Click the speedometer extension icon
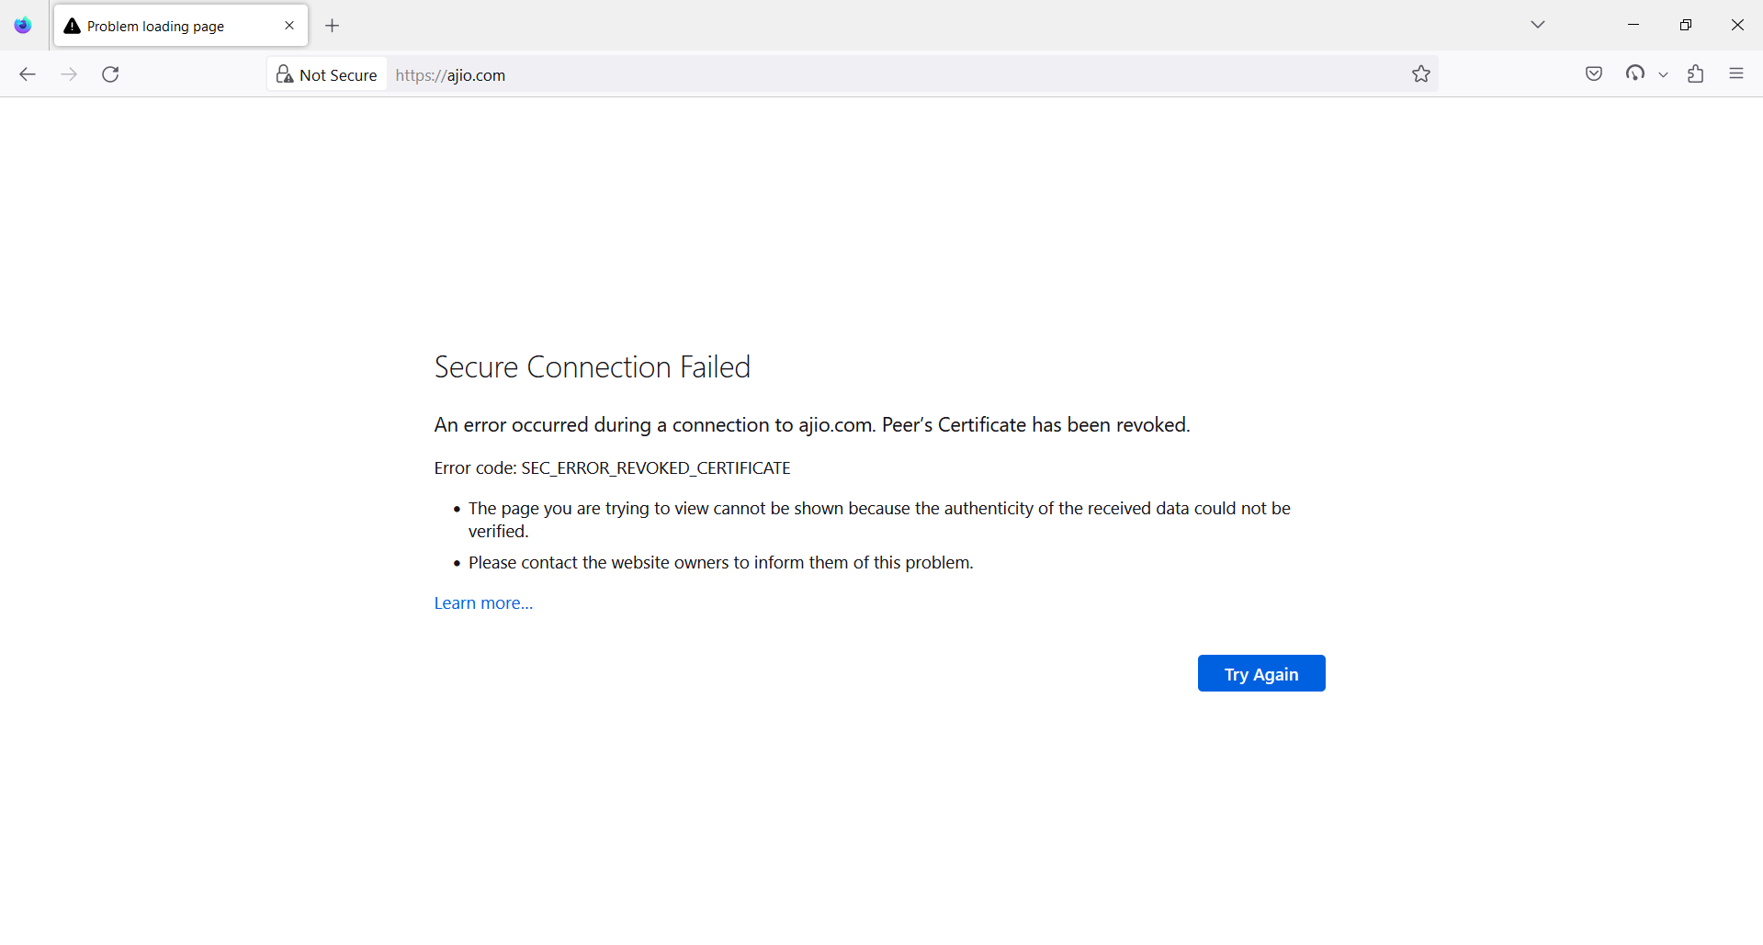The image size is (1763, 945). click(x=1637, y=73)
